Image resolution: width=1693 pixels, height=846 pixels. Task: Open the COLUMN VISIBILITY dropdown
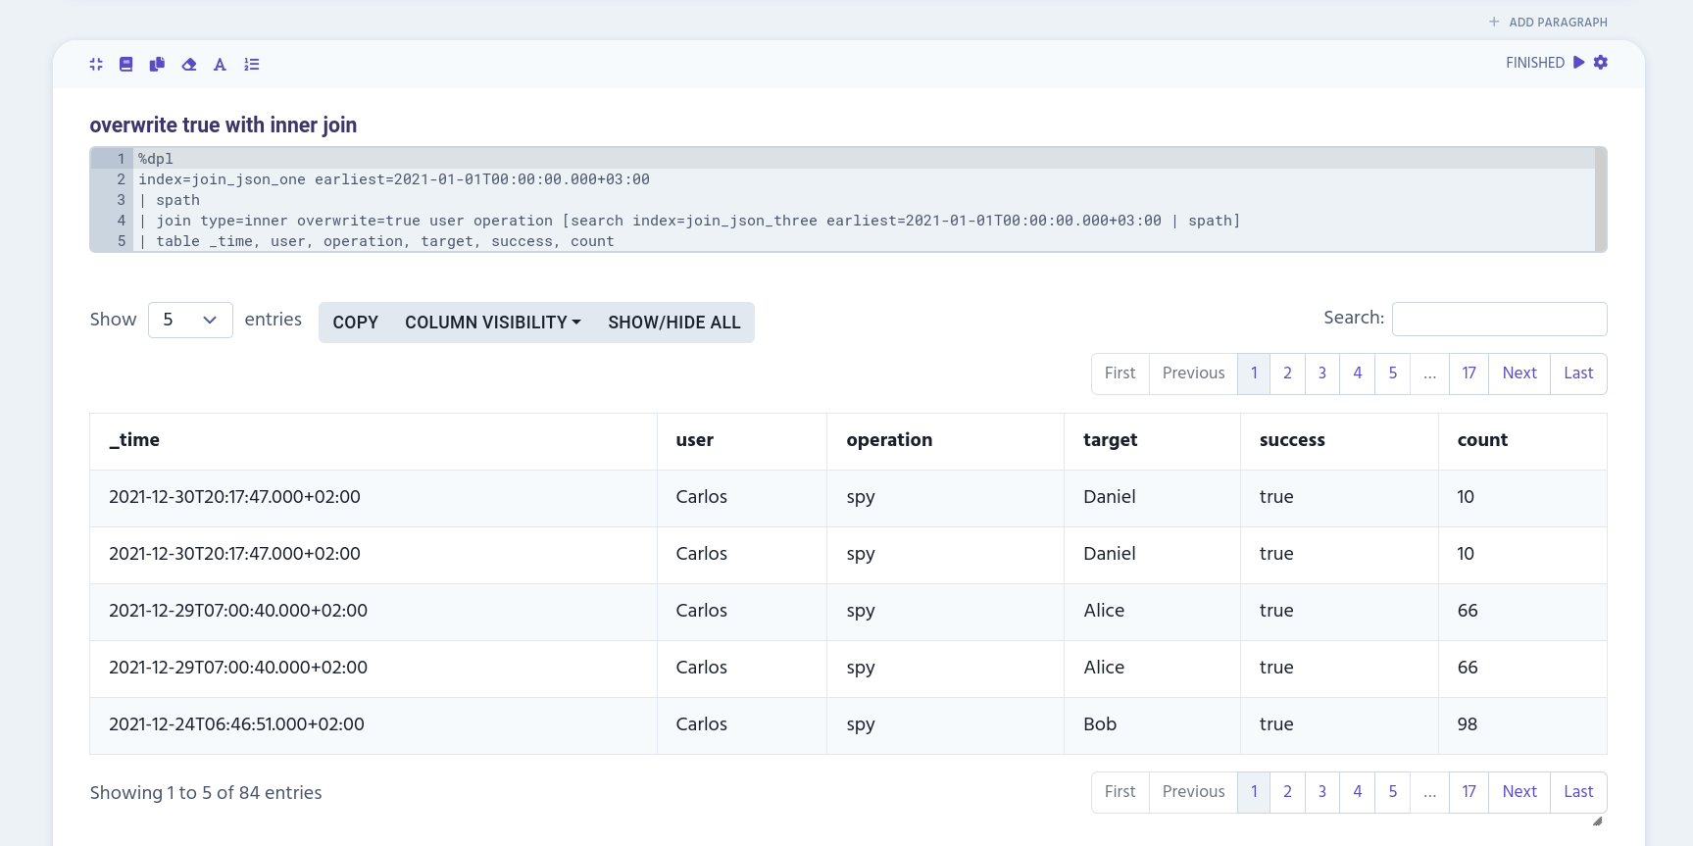click(493, 323)
